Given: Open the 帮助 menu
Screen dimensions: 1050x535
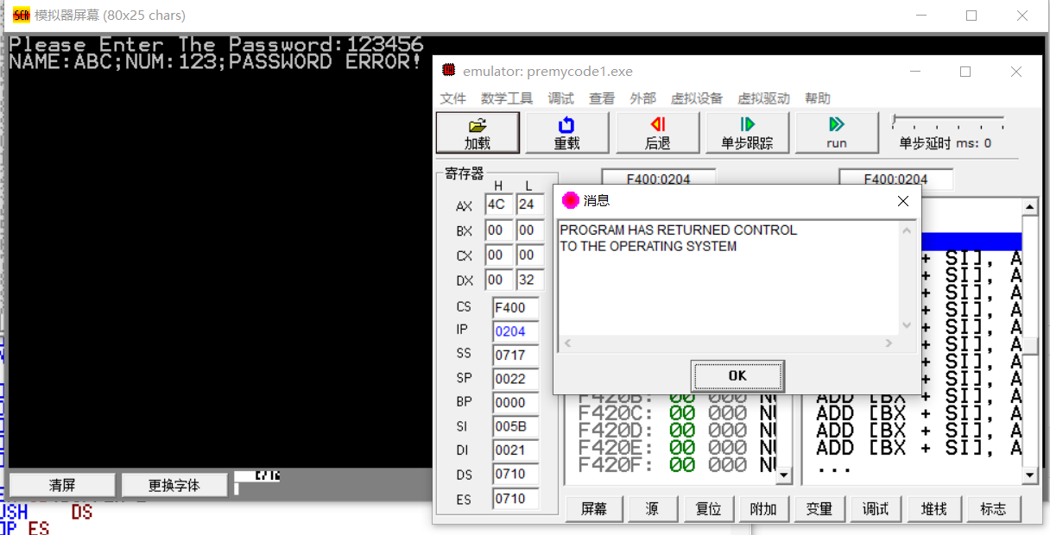Looking at the screenshot, I should [818, 98].
